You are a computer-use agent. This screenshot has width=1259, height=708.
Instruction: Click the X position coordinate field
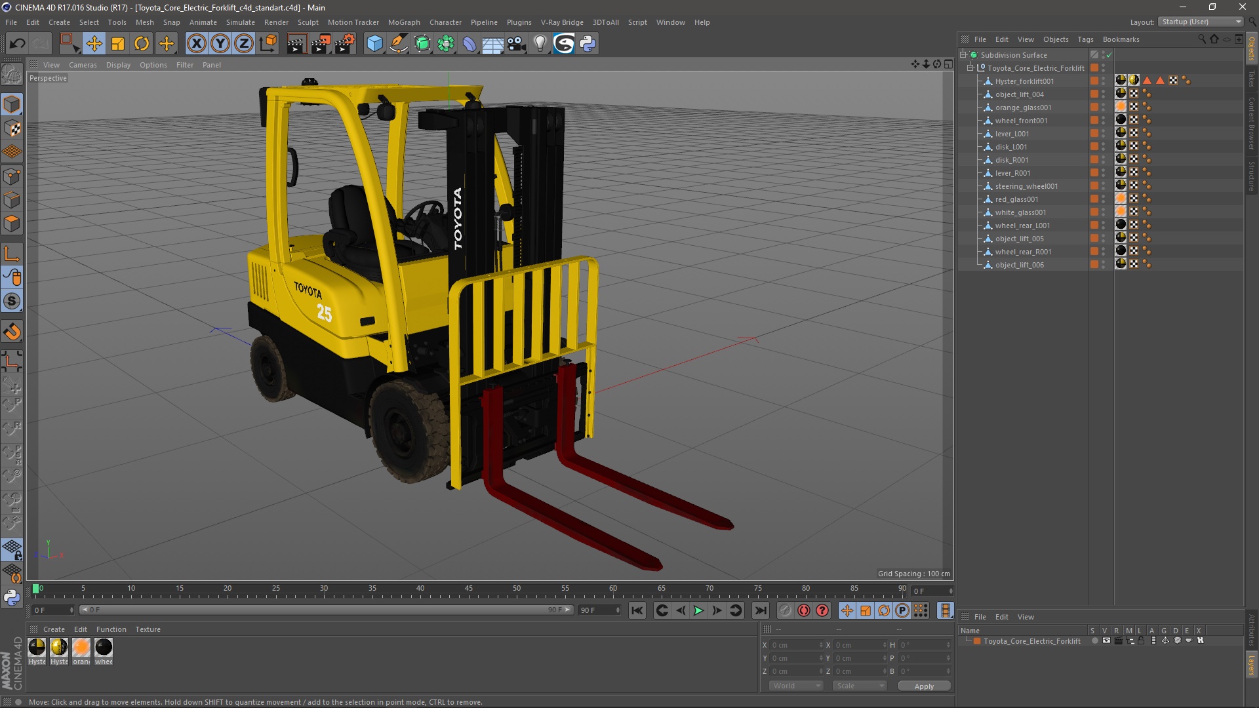pos(795,645)
